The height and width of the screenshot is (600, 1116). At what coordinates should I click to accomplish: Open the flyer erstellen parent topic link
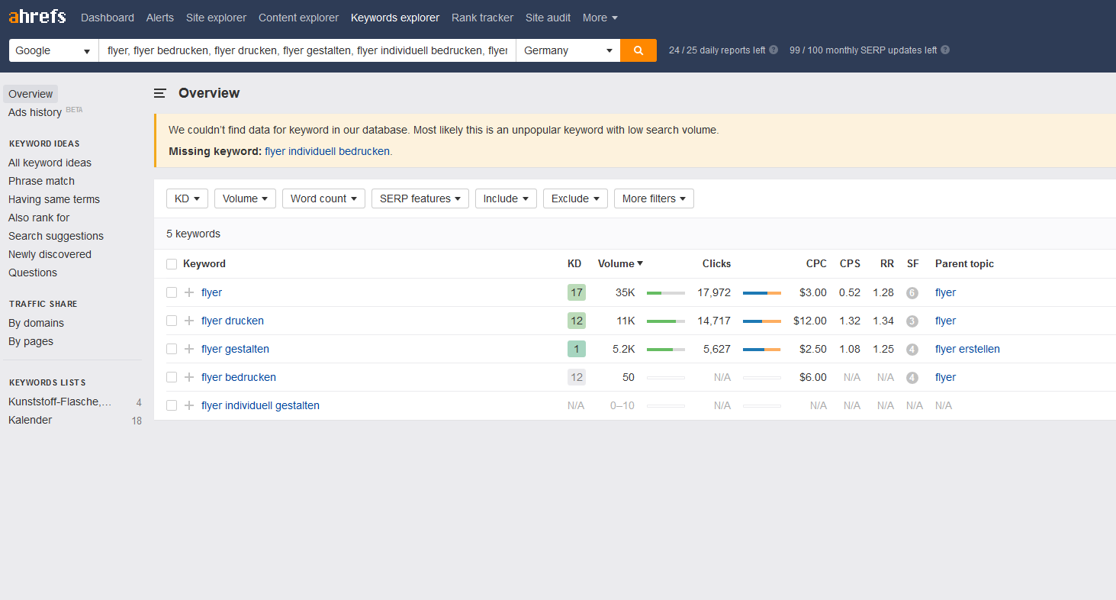tap(967, 349)
